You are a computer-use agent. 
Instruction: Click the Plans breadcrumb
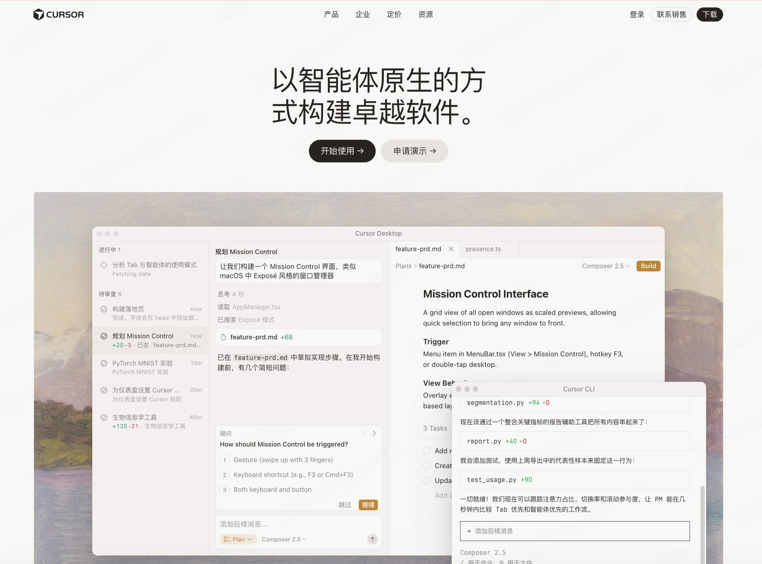pos(403,266)
